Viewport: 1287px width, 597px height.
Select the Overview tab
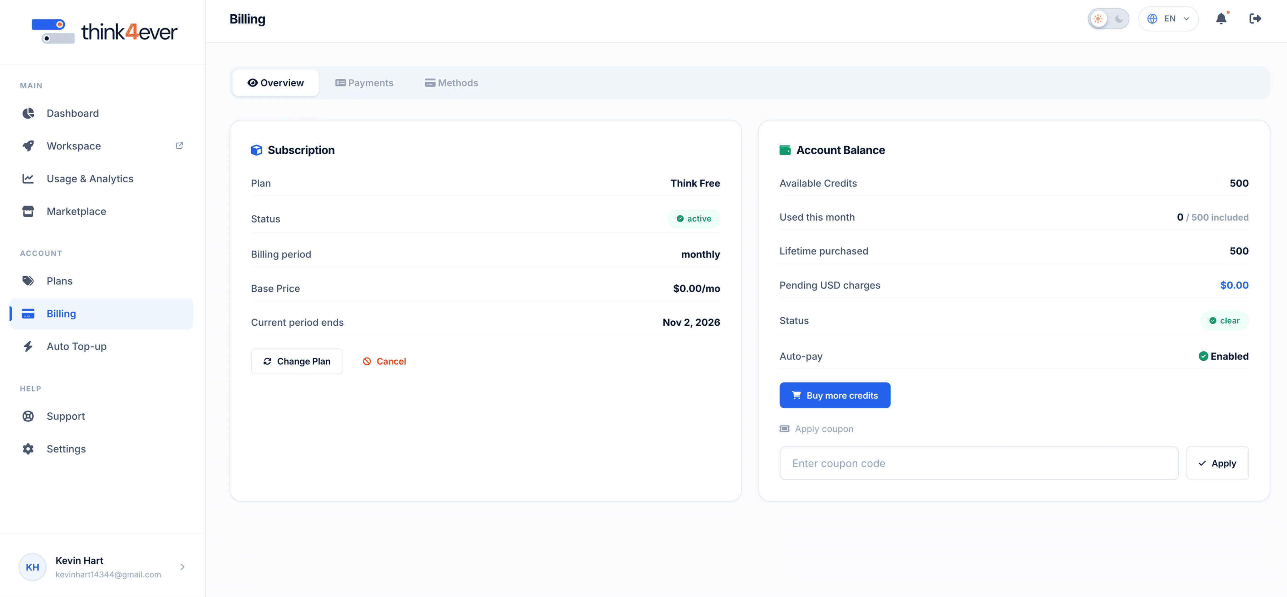pos(276,83)
